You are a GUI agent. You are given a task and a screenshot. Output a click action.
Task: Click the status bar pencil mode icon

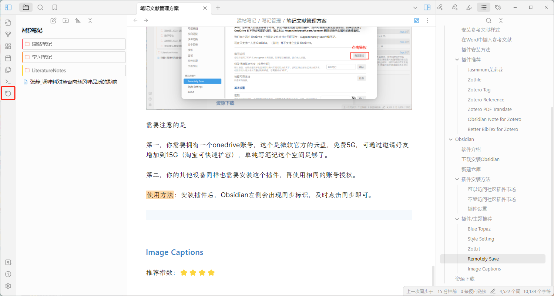click(x=493, y=292)
